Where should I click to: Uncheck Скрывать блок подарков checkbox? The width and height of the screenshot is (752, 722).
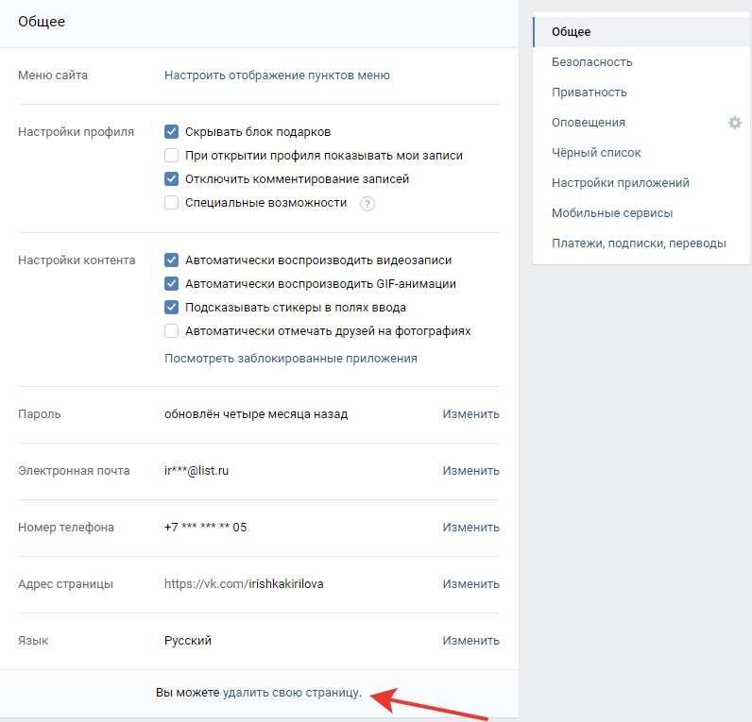[171, 132]
